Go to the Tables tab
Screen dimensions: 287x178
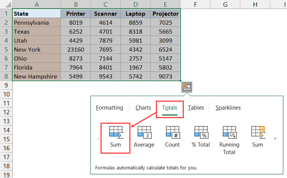pos(196,108)
